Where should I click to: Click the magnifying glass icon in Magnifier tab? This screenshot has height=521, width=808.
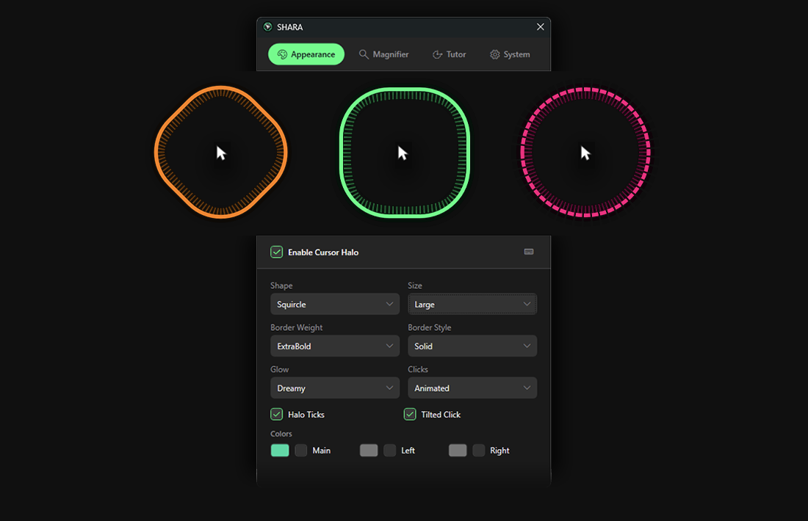pos(364,54)
